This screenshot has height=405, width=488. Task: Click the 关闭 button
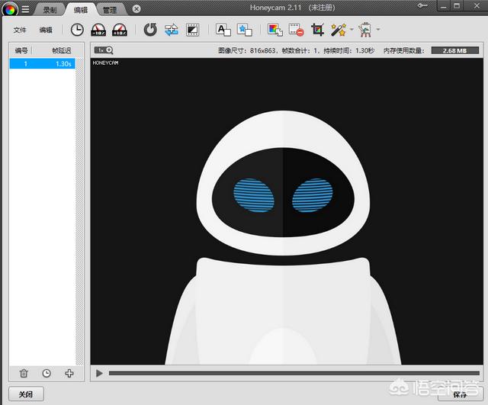tap(26, 394)
